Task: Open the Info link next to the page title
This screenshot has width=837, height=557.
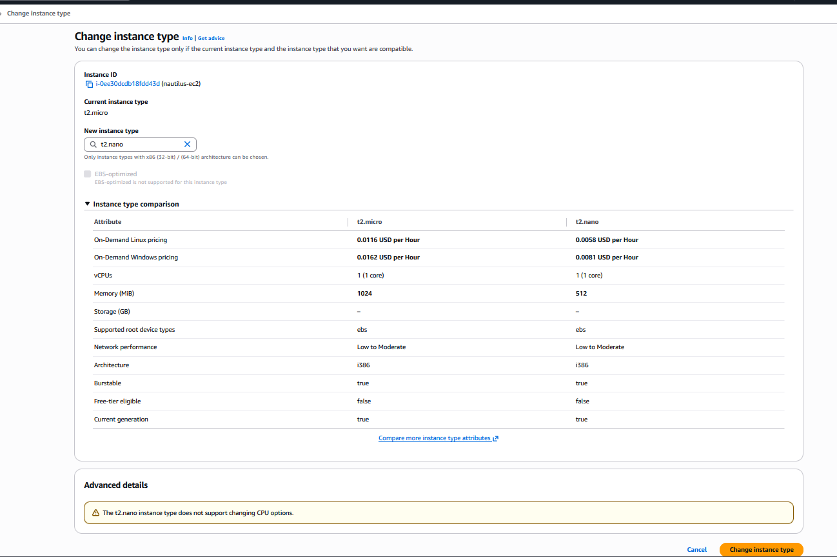Action: point(188,38)
